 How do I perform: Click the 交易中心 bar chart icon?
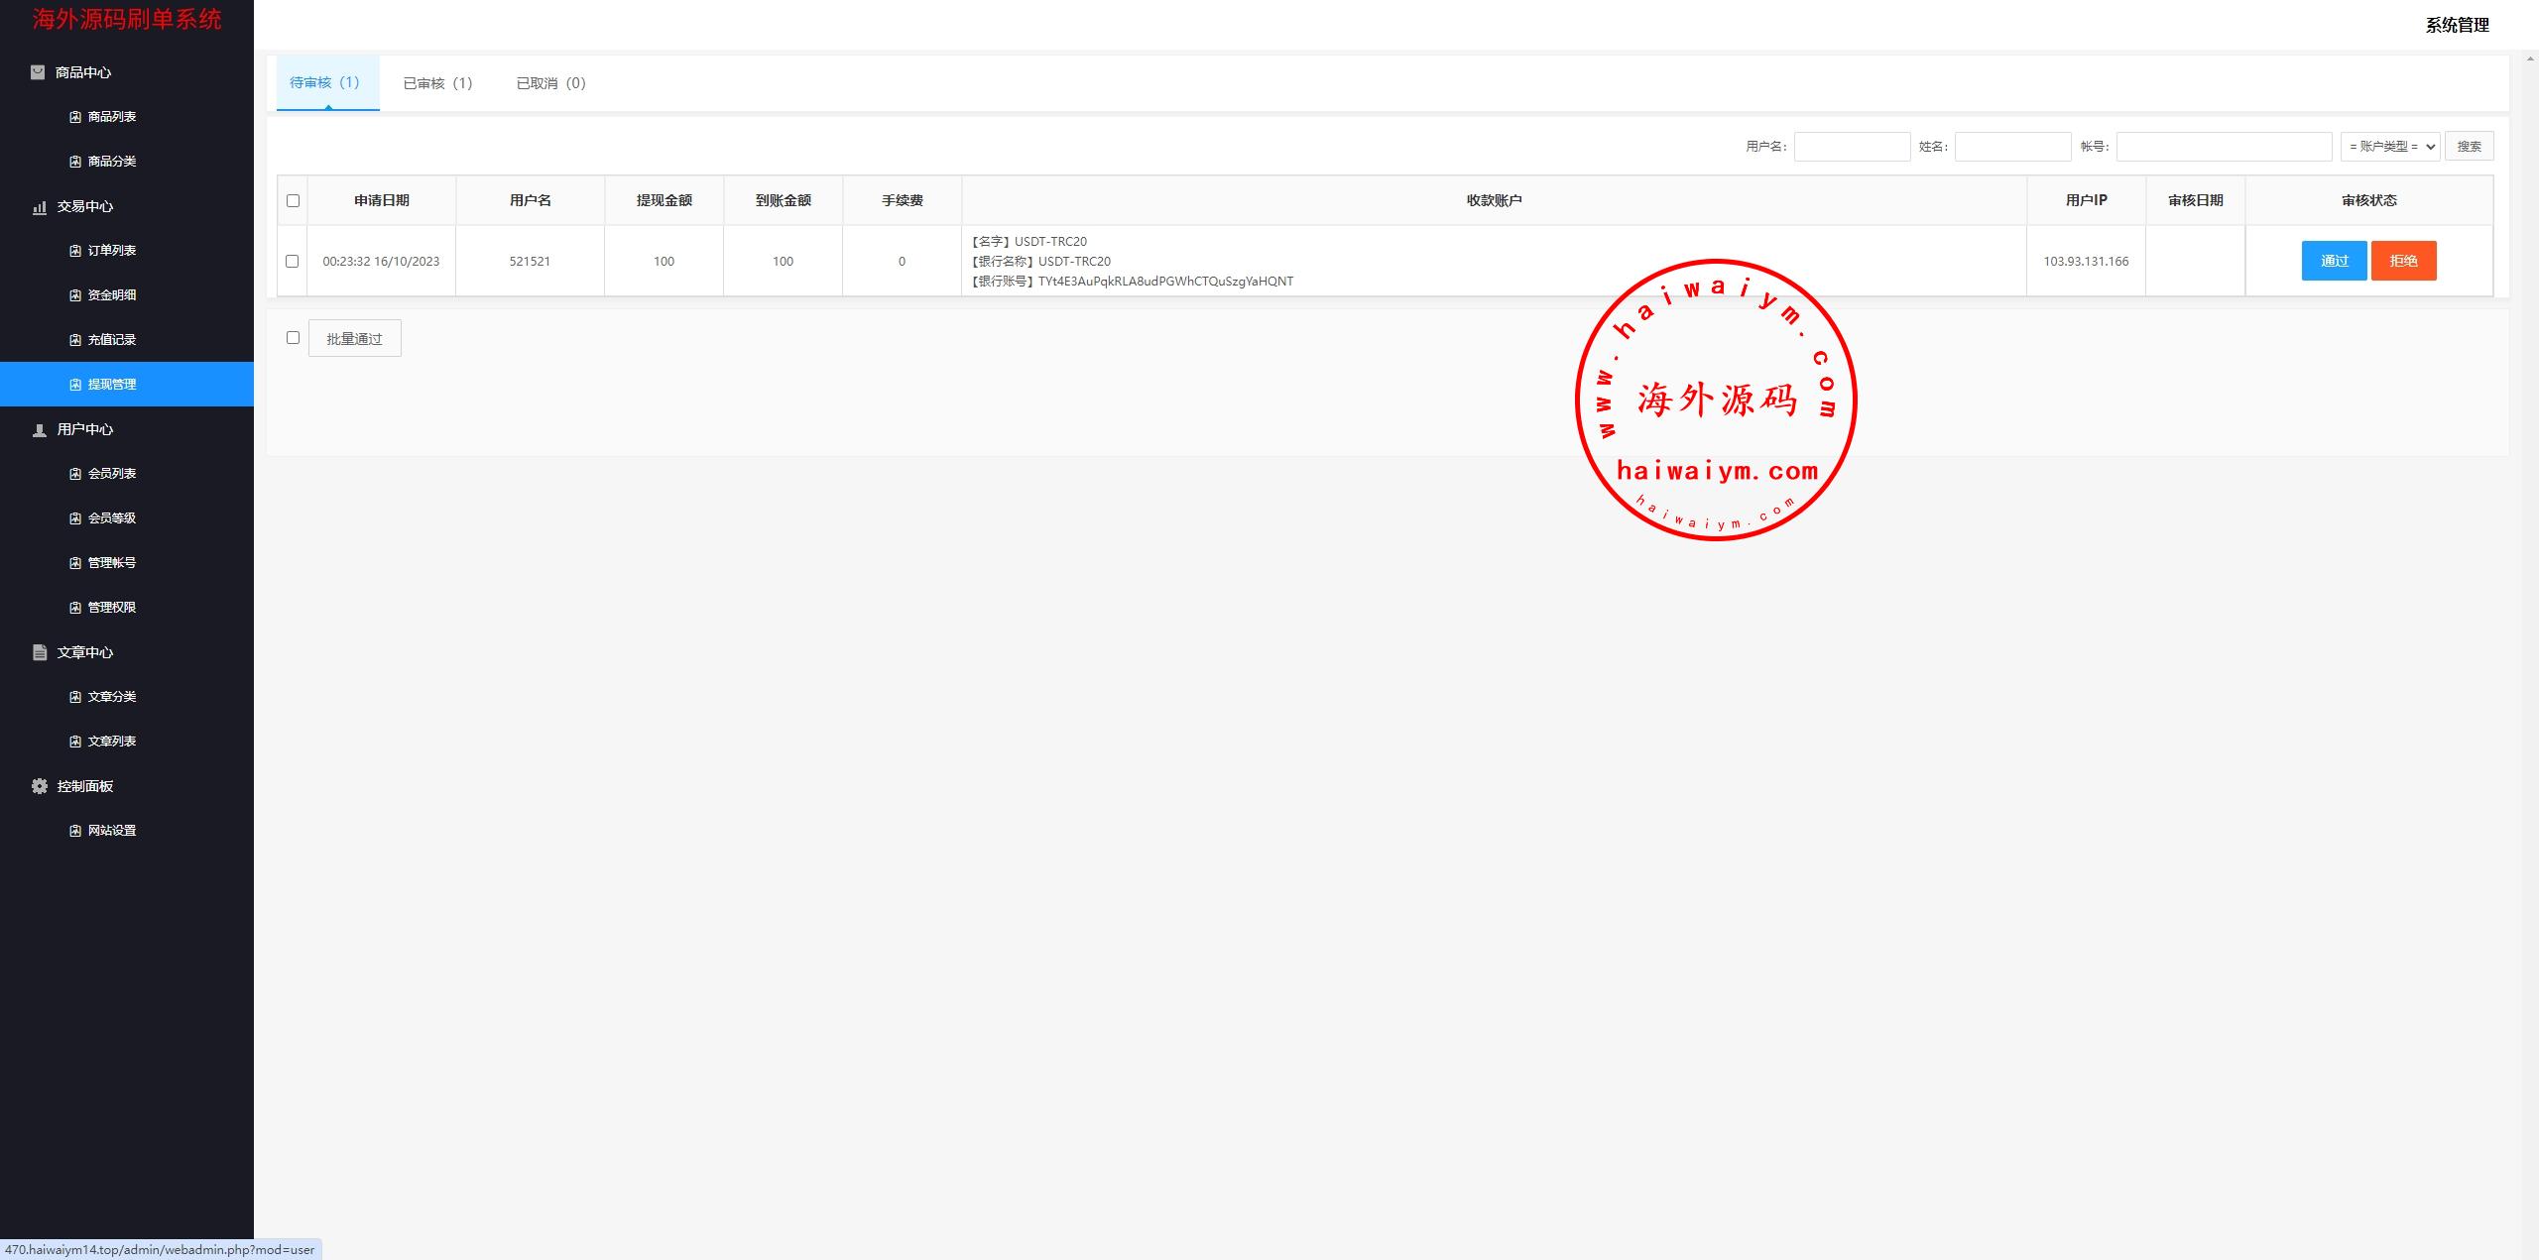coord(40,206)
